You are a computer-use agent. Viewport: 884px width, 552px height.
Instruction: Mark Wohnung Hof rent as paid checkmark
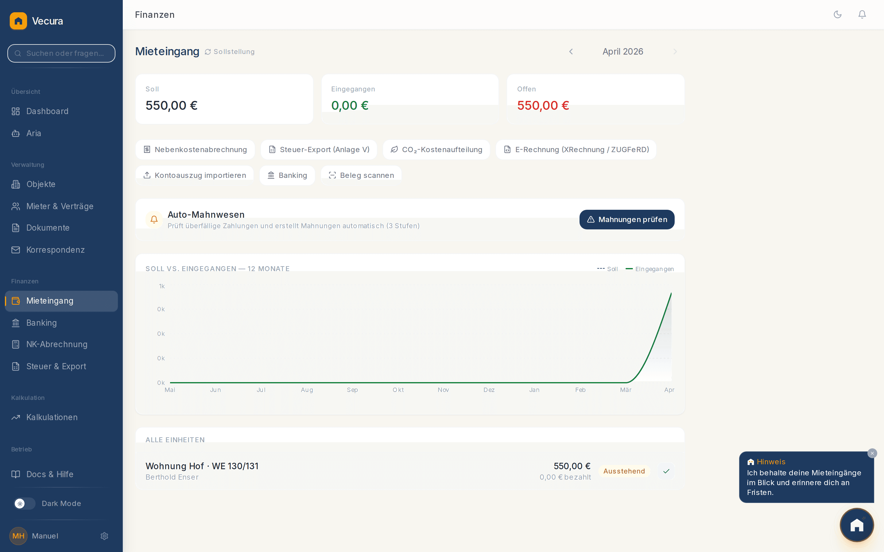tap(666, 471)
